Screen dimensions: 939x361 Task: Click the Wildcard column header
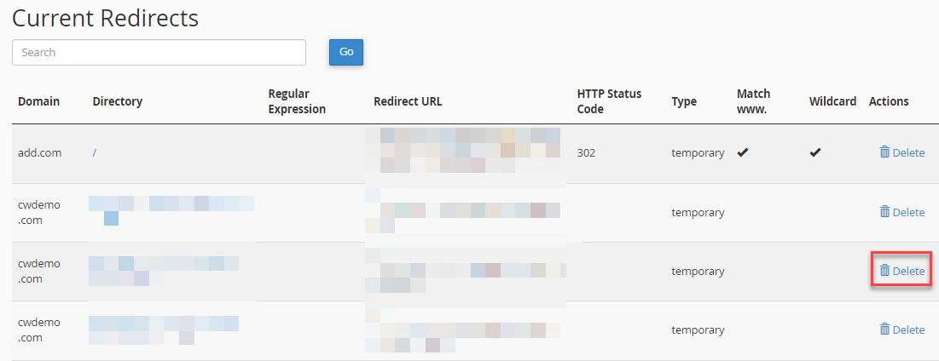[832, 101]
